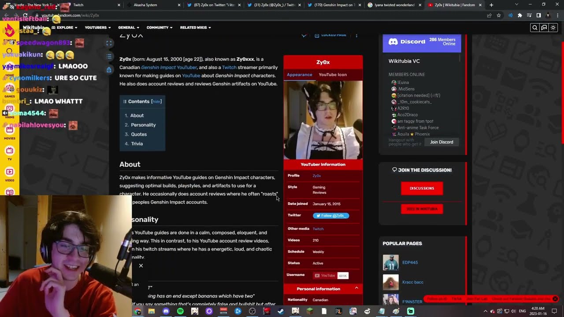Expand the Related Wikis menu
Image resolution: width=564 pixels, height=317 pixels.
(x=195, y=28)
